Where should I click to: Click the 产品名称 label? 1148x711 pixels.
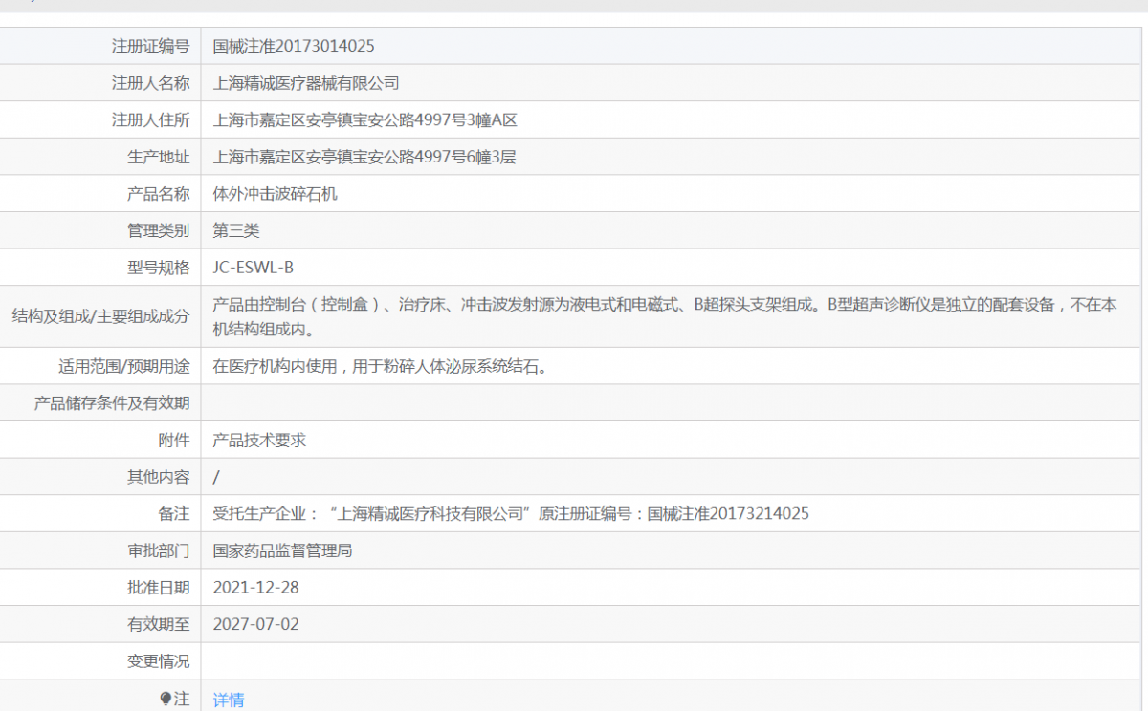[158, 194]
